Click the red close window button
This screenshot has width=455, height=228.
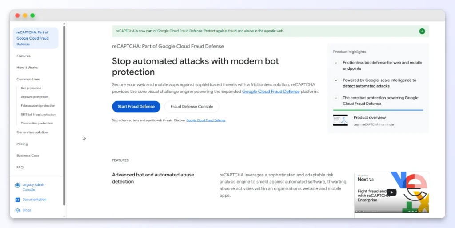tap(17, 16)
